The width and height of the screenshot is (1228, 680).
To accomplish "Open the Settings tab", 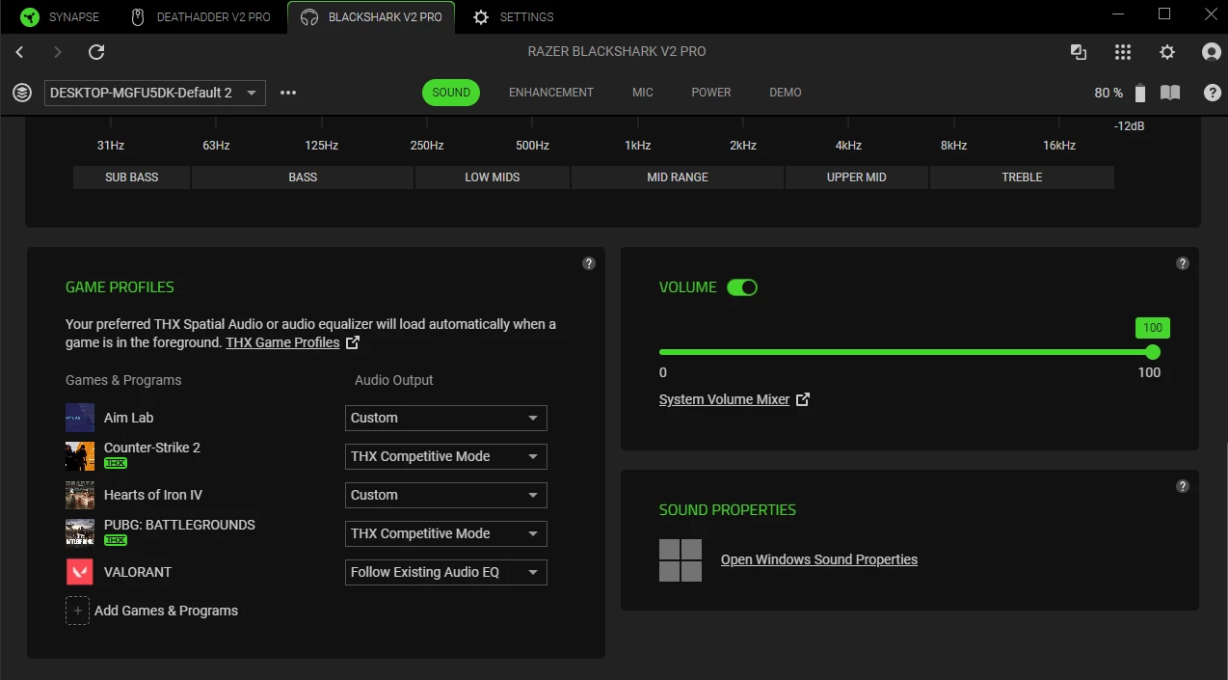I will [514, 16].
